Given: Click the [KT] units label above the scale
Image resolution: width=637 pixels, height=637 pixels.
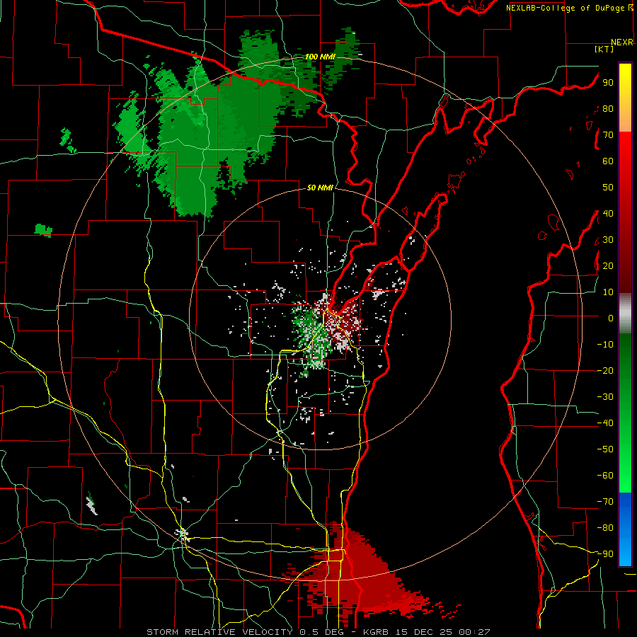Looking at the screenshot, I should coord(604,49).
